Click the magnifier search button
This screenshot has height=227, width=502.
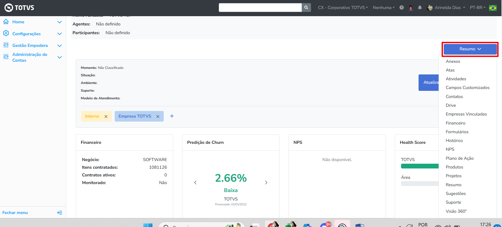pos(306,8)
